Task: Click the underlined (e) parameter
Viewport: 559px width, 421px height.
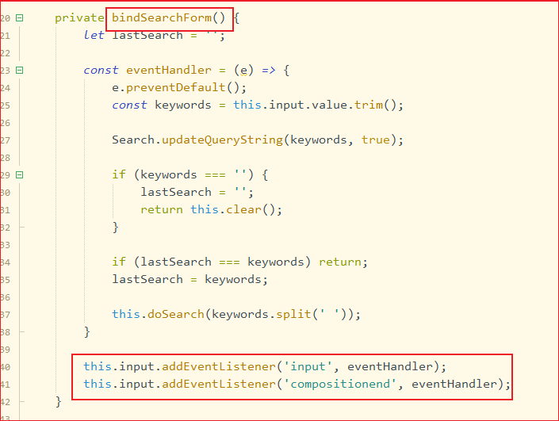Action: [243, 71]
